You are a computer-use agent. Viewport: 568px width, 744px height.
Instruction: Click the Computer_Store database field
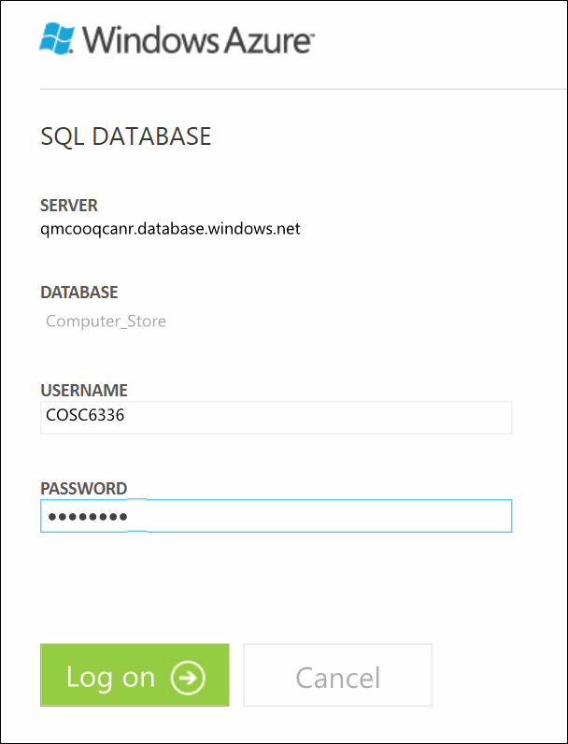click(106, 322)
